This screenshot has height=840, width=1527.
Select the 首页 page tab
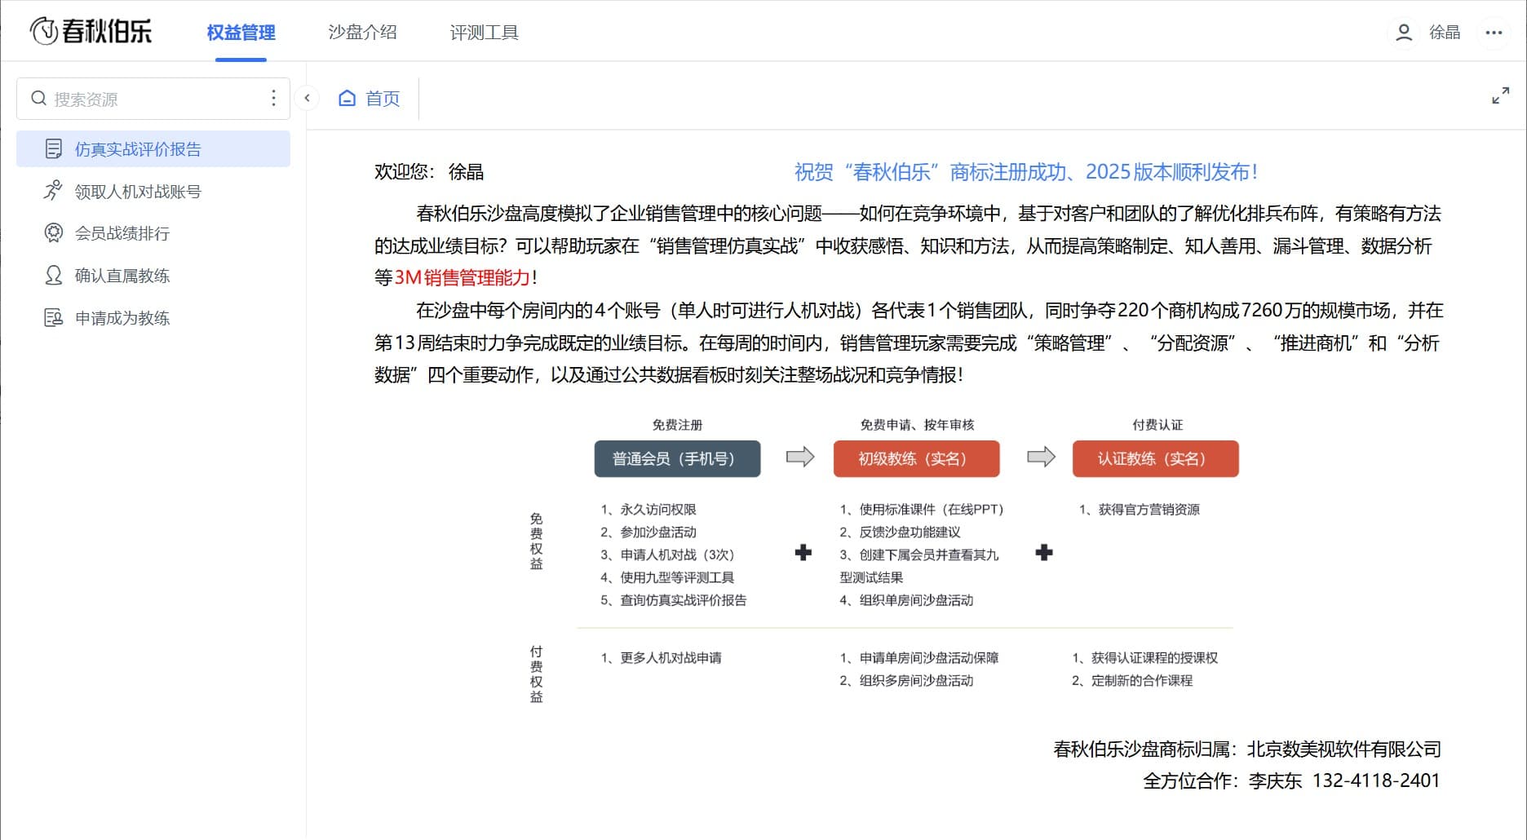(369, 98)
